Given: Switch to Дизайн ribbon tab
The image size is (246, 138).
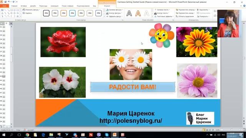Looking at the screenshot, I should point(33,6).
